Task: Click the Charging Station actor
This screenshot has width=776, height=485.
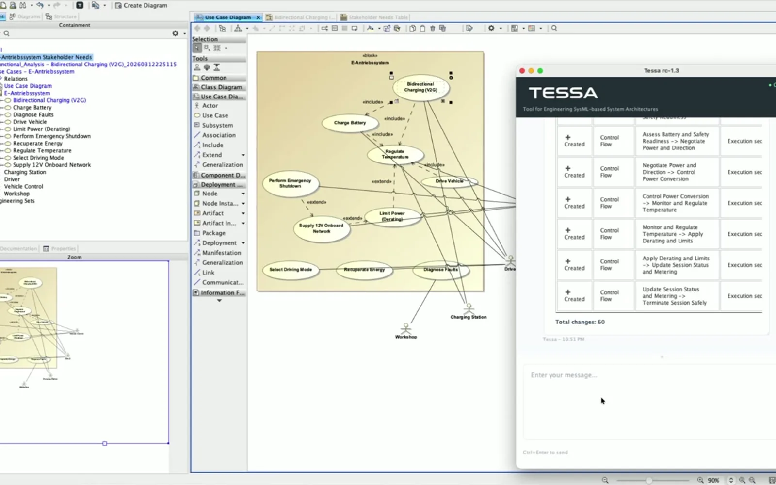Action: (x=469, y=311)
